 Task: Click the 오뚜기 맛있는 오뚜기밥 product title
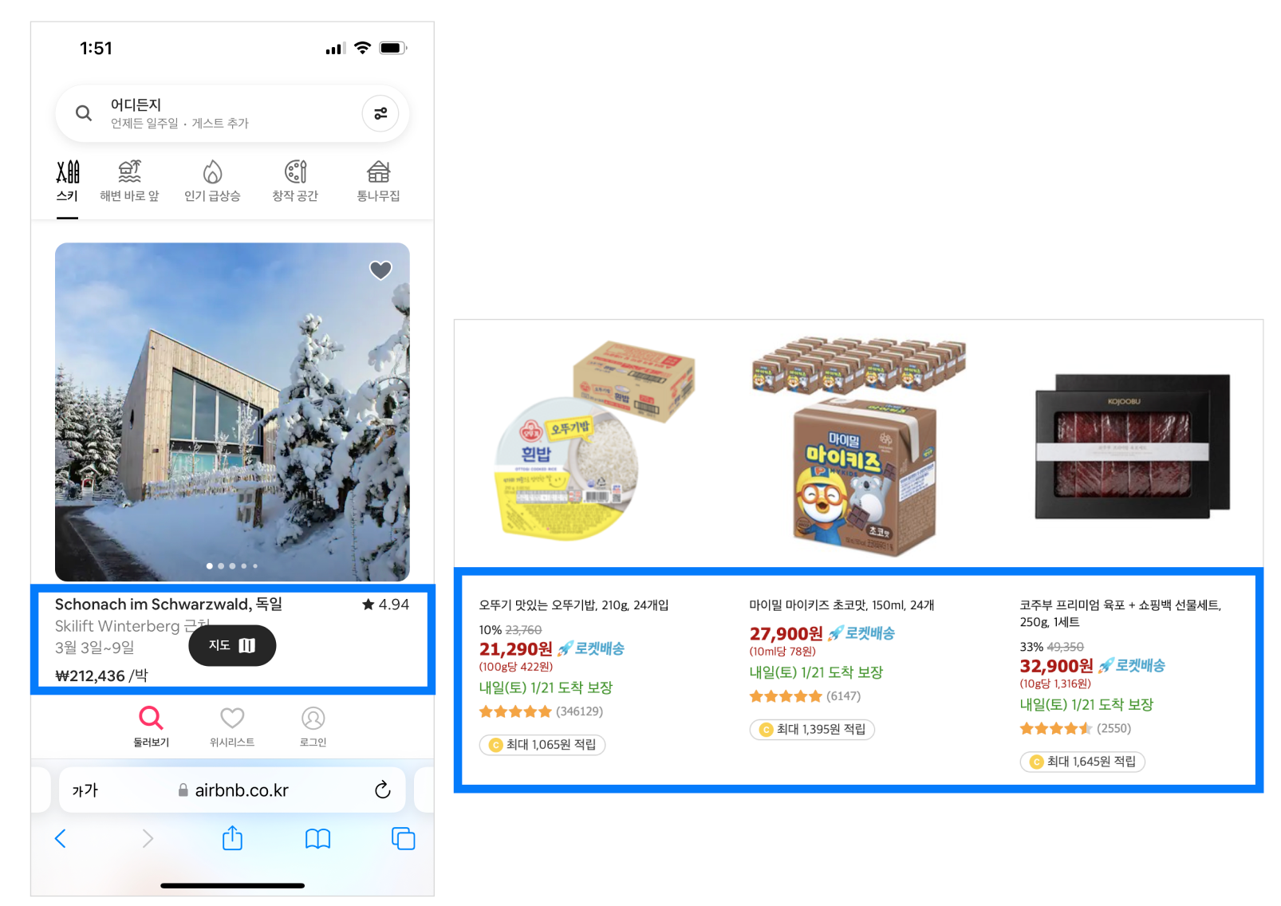(x=573, y=605)
